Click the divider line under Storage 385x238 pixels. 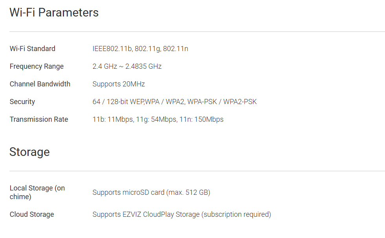pos(196,171)
